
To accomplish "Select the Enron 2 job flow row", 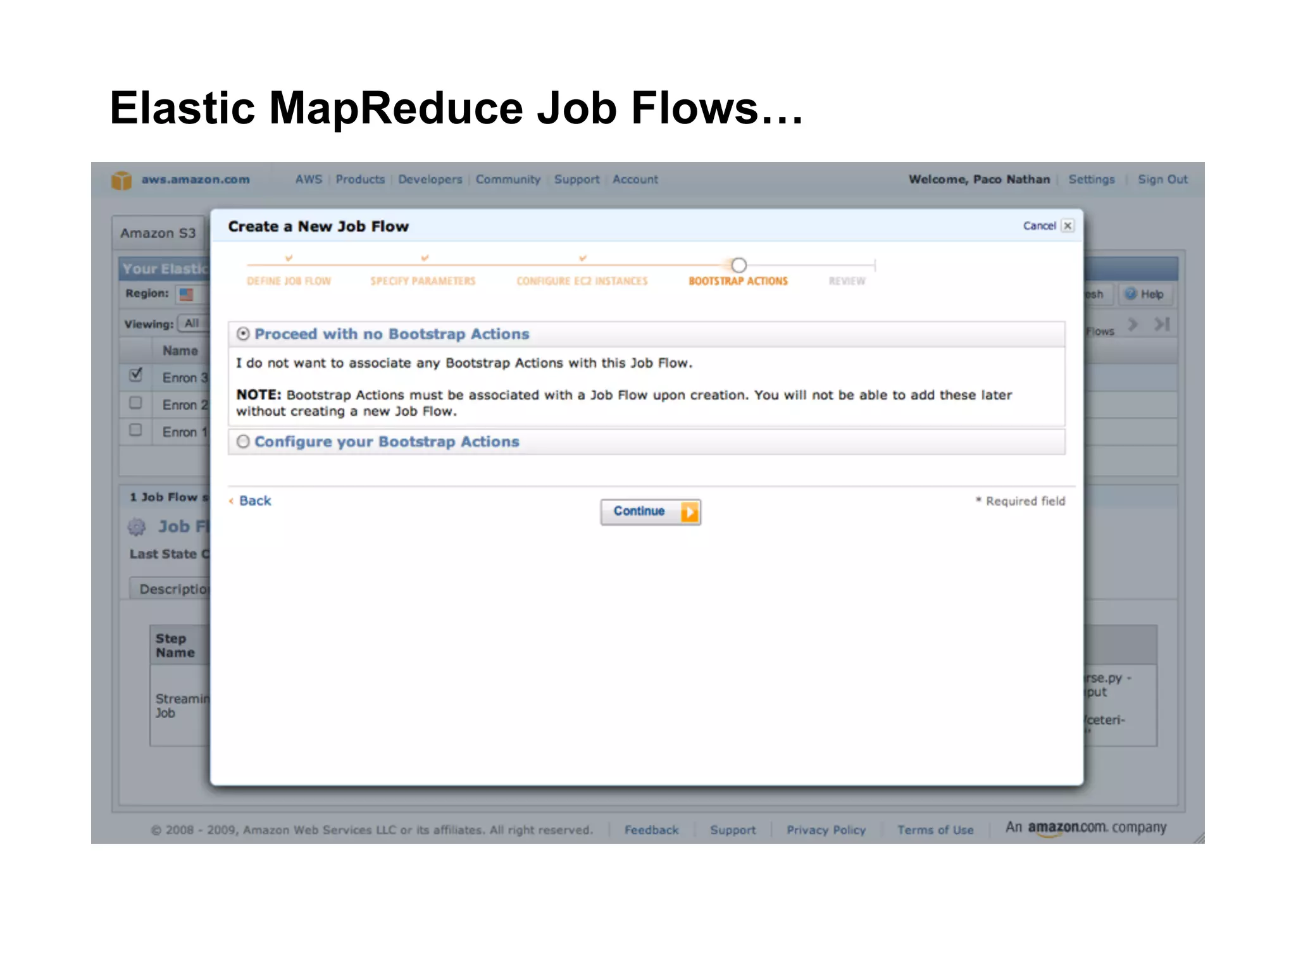I will click(185, 405).
